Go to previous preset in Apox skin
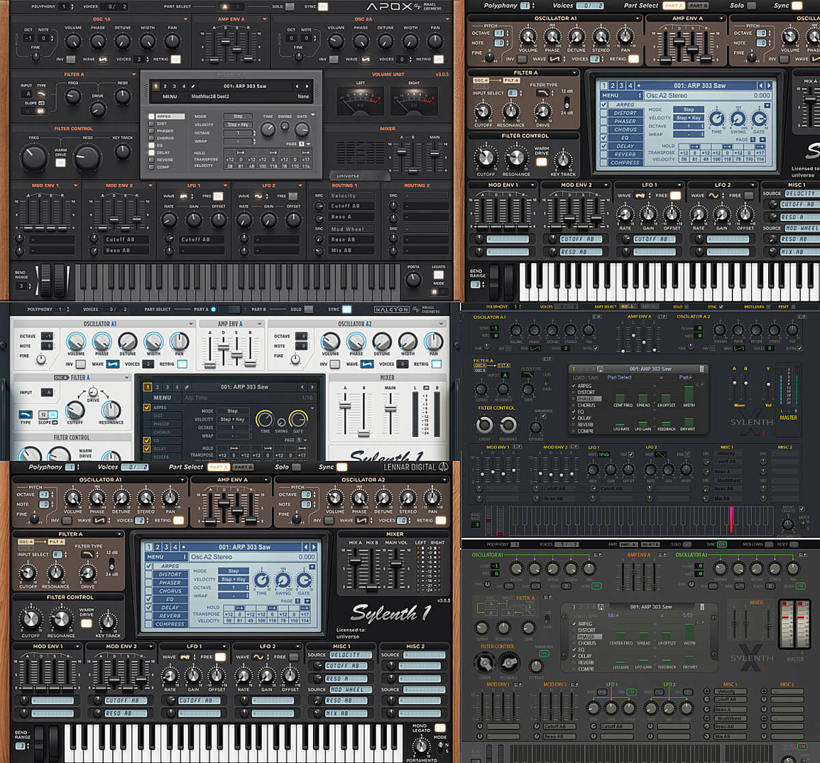This screenshot has width=820, height=763. coord(297,86)
